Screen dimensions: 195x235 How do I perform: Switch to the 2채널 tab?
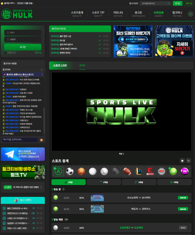click(104, 182)
